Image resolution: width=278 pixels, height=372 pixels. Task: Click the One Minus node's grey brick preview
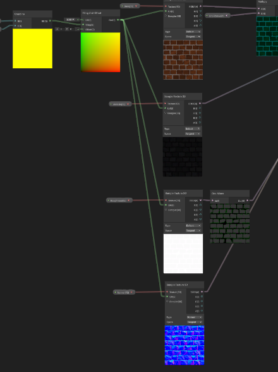229,223
